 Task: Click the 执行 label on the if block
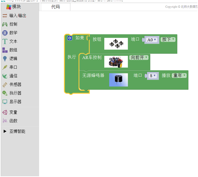pyautogui.click(x=72, y=57)
